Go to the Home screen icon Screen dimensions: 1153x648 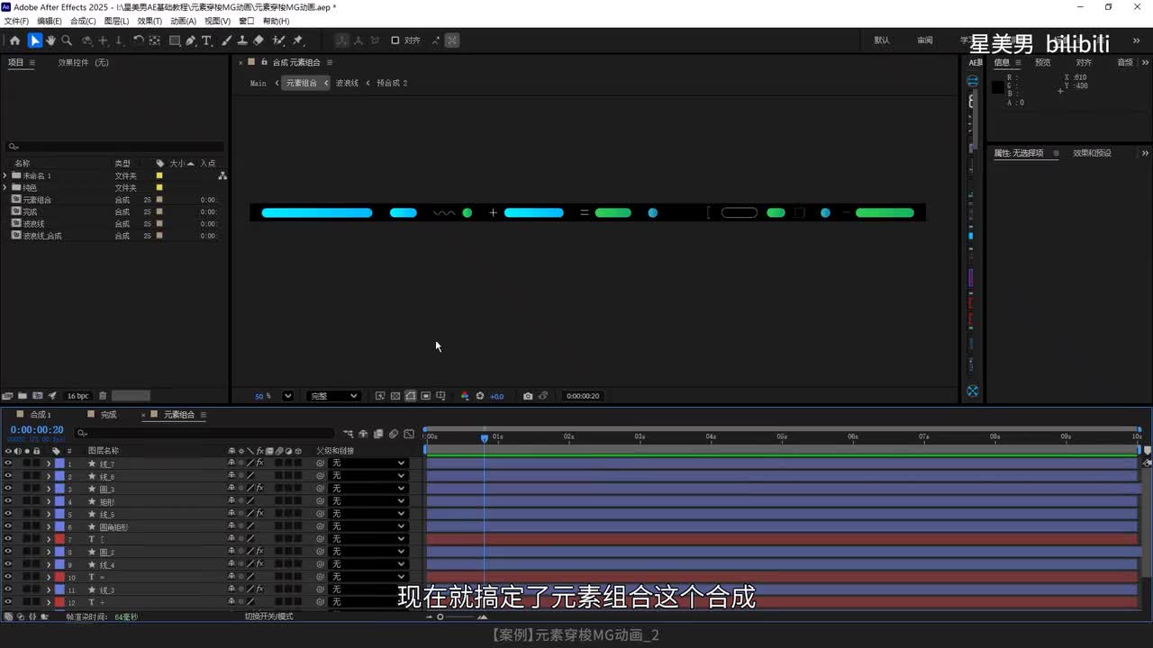click(x=14, y=40)
